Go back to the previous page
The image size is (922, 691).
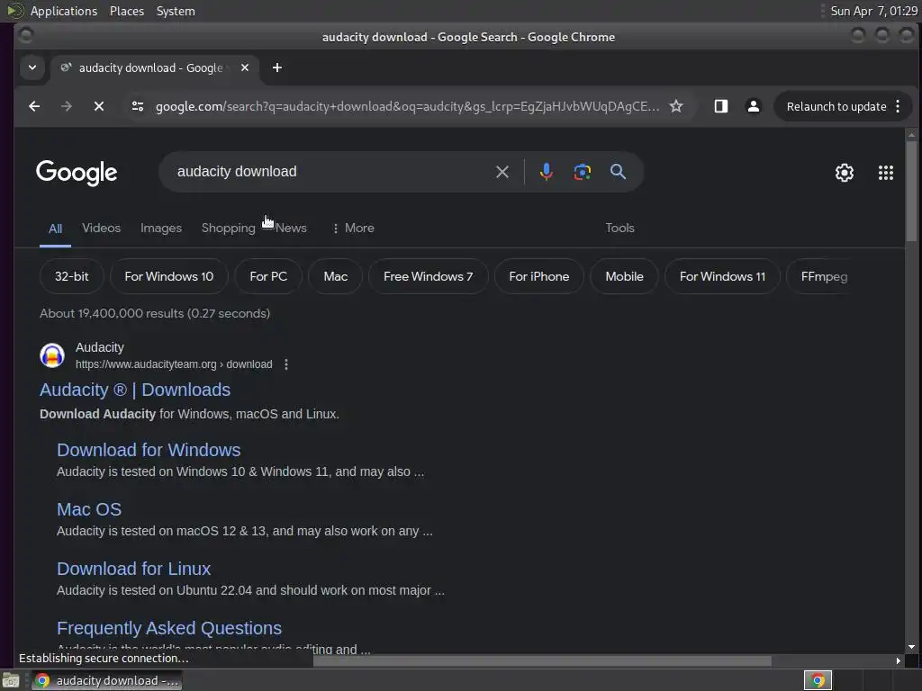pyautogui.click(x=34, y=106)
